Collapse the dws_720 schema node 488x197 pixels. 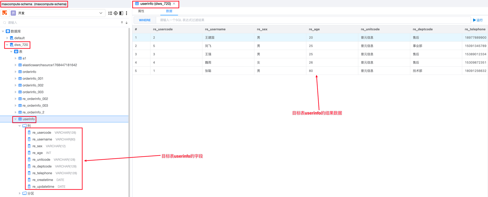pyautogui.click(x=7, y=45)
